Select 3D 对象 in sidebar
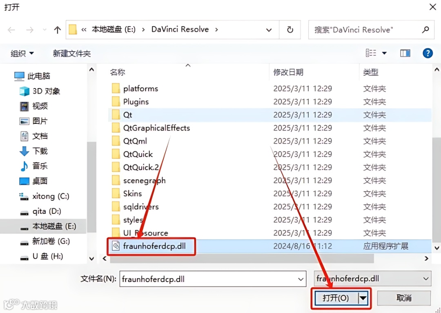The image size is (441, 313). 40,91
